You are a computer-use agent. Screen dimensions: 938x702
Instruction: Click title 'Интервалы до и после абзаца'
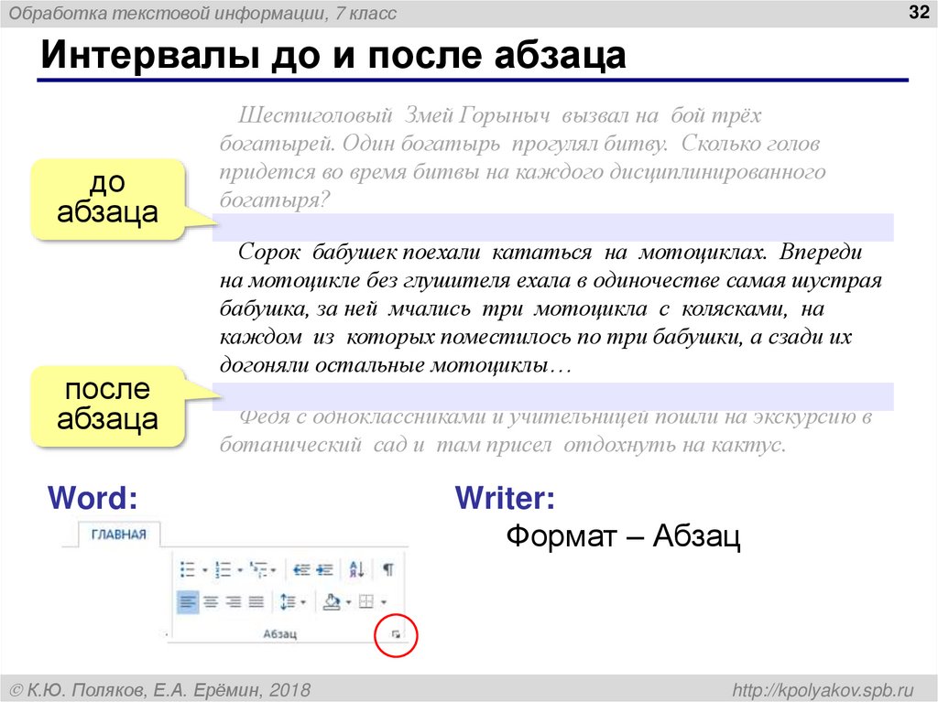click(x=333, y=55)
